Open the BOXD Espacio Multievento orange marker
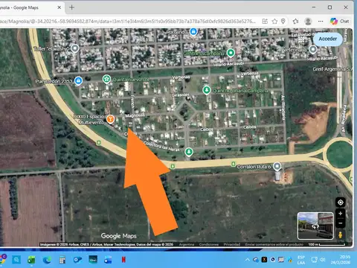This screenshot has height=268, width=357. [110, 119]
